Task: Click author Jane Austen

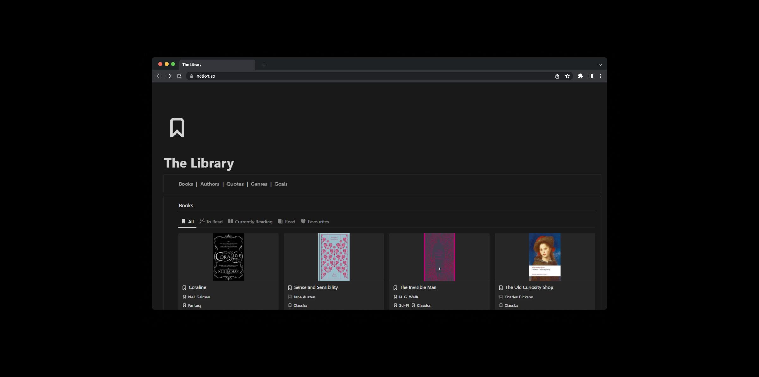Action: pos(304,297)
